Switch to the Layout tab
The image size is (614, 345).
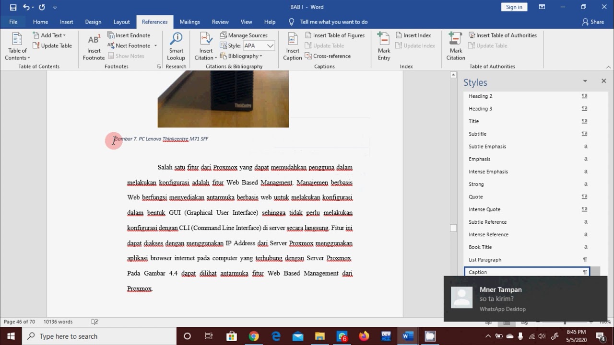[121, 22]
